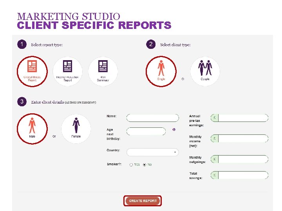Select the Male gender icon
The width and height of the screenshot is (282, 211).
click(x=32, y=129)
